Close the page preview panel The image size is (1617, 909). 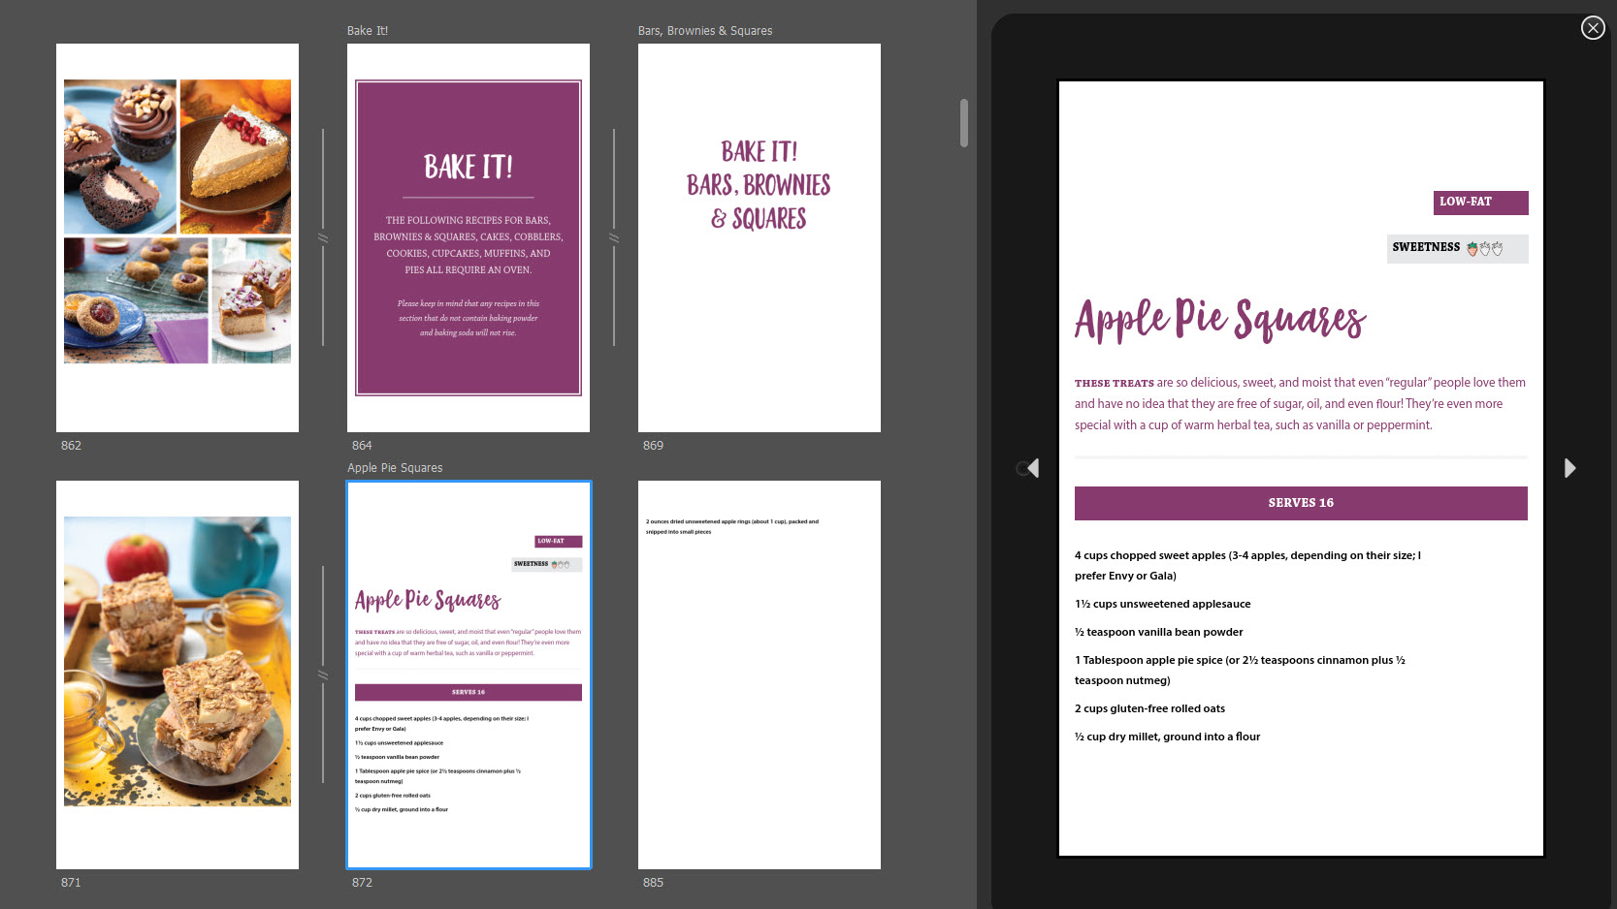coord(1592,28)
